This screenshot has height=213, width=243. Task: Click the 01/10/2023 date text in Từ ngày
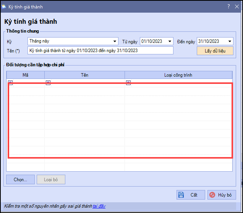pyautogui.click(x=153, y=41)
